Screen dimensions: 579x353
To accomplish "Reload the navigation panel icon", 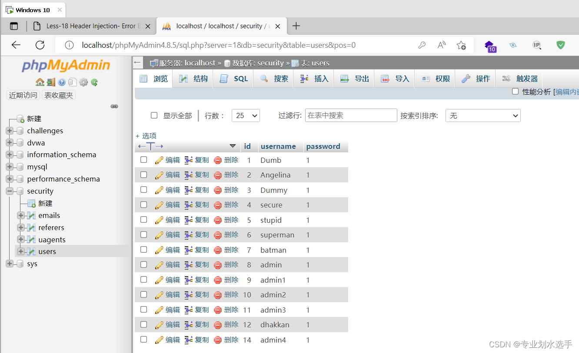I will [x=94, y=82].
